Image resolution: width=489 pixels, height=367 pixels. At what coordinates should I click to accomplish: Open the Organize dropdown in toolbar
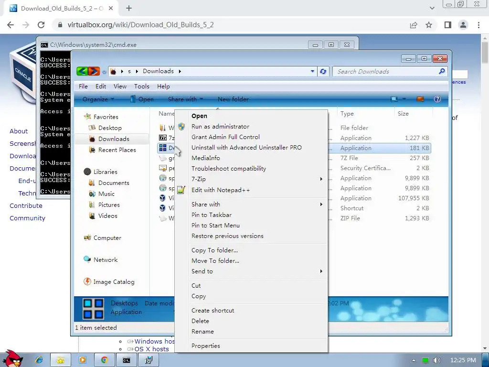coord(98,99)
